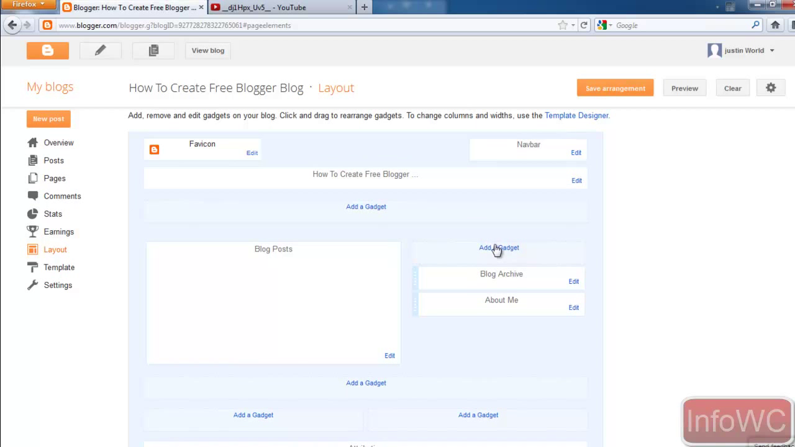Add a Gadget in bottom-left footer column
795x447 pixels.
(253, 415)
